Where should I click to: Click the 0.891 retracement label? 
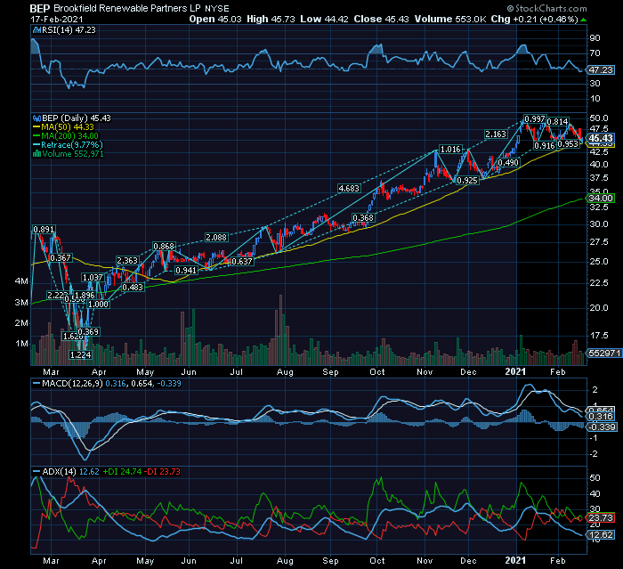coord(44,230)
